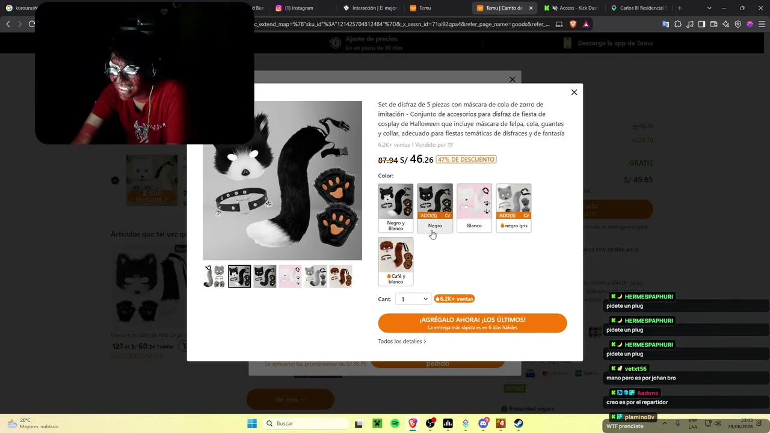Open the volume speaker tray icon
This screenshot has width=770, height=433.
click(x=718, y=423)
